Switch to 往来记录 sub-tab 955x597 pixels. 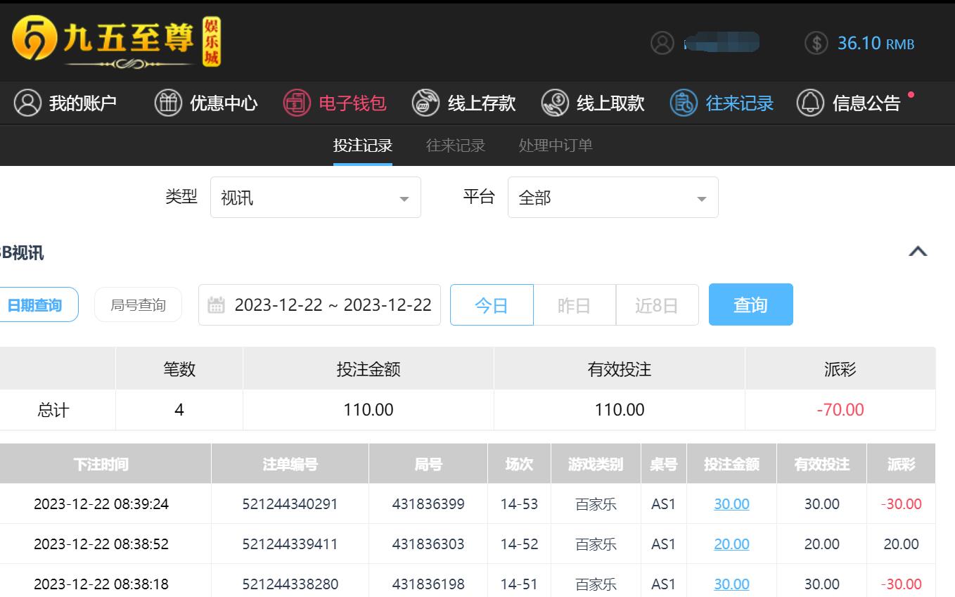tap(456, 146)
